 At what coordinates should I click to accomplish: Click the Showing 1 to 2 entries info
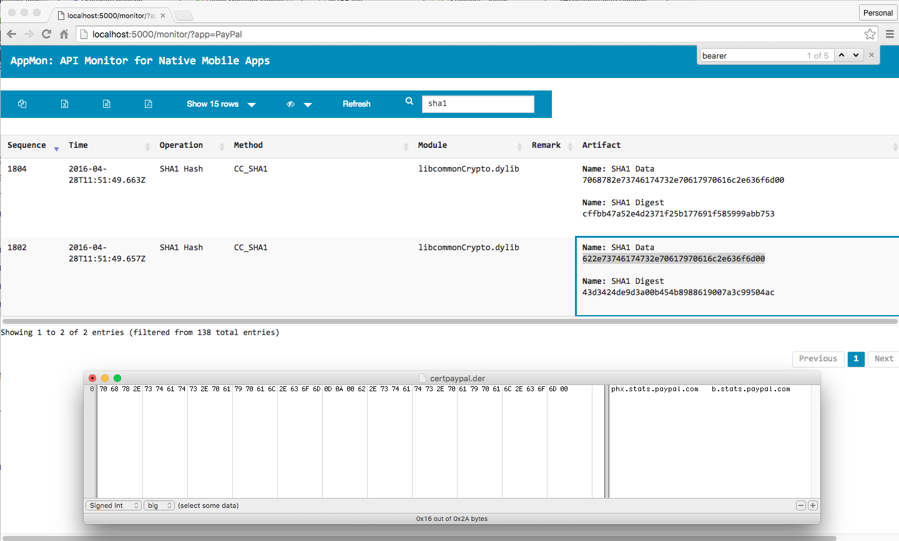pyautogui.click(x=140, y=333)
